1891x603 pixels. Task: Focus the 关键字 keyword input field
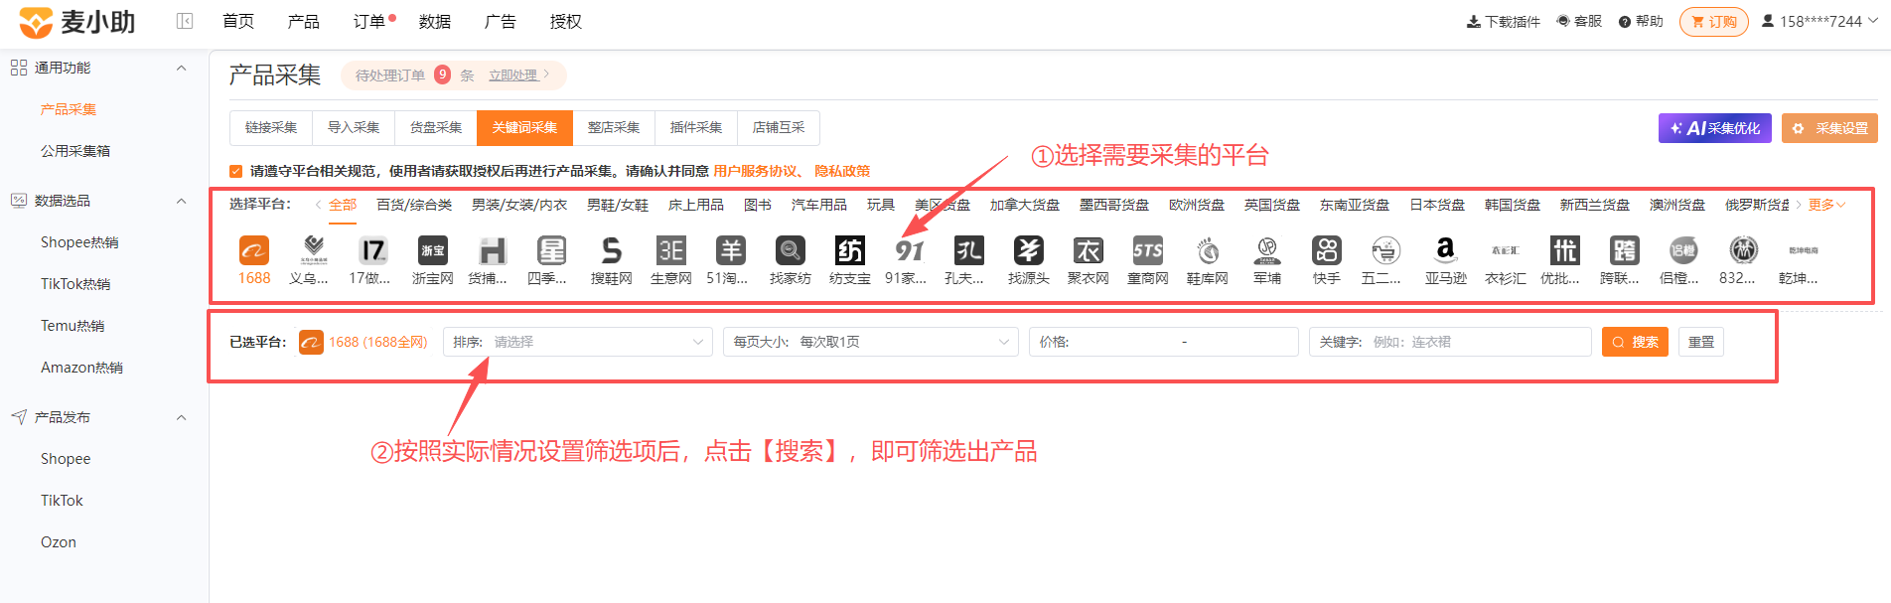click(x=1450, y=342)
